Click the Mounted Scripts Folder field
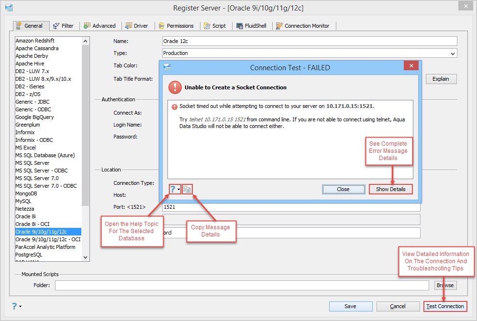The width and height of the screenshot is (477, 321). pos(242,285)
